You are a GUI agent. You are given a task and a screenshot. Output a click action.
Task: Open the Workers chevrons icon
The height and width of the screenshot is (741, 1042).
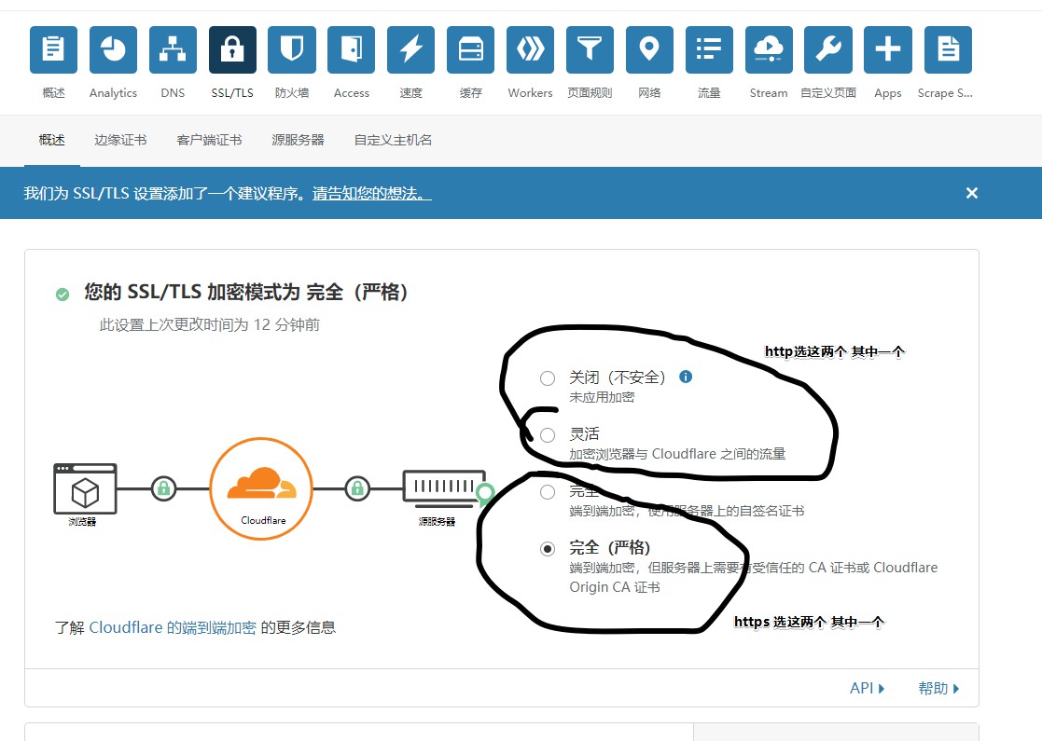pos(530,49)
